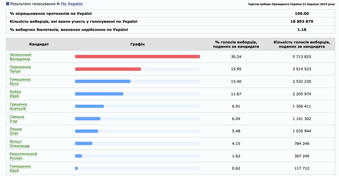339x176 pixels.
Task: Click the % голосів виборців column header
Action: 236,44
